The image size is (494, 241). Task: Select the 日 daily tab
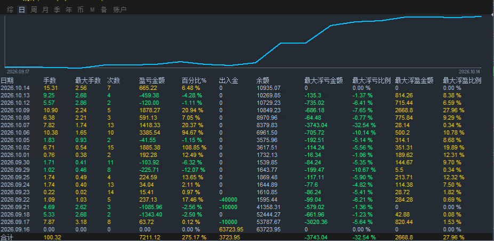pos(22,10)
